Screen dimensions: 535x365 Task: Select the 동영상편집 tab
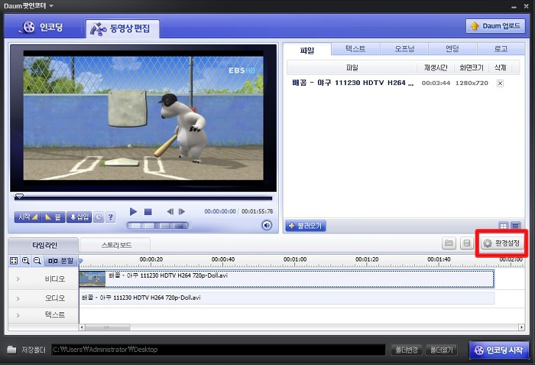pos(122,28)
